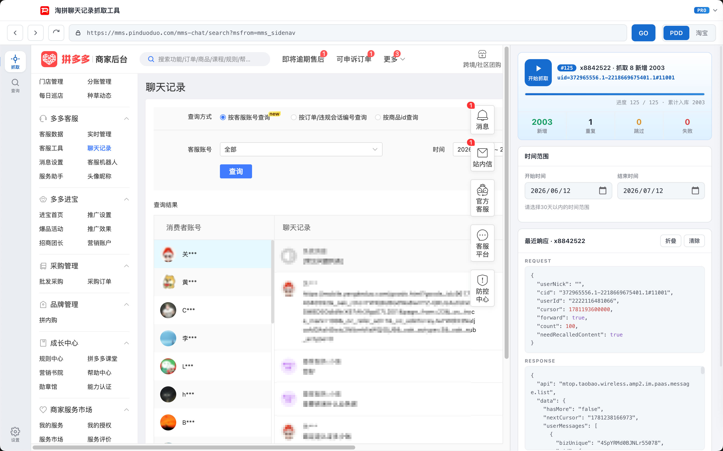Click the app logo in title bar
Screen dimensions: 723x451
[x=44, y=11]
